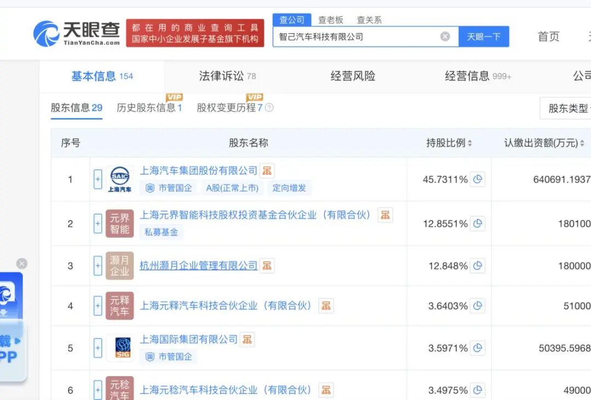Screen dimensions: 591x400
Task: Open pie chart icon next to 3.6403%
Action: click(478, 305)
